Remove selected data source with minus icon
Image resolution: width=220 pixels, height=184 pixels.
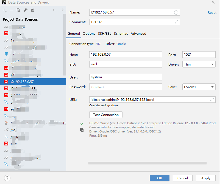coord(11,10)
